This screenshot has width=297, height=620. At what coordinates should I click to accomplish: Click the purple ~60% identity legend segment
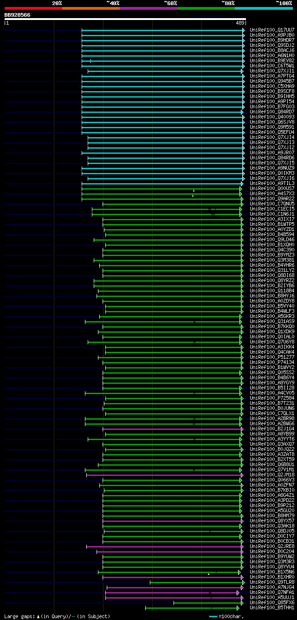pos(148,8)
